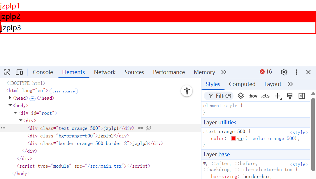The height and width of the screenshot is (179, 316).
Task: Select the DOCTYPE html node
Action: pyautogui.click(x=26, y=83)
